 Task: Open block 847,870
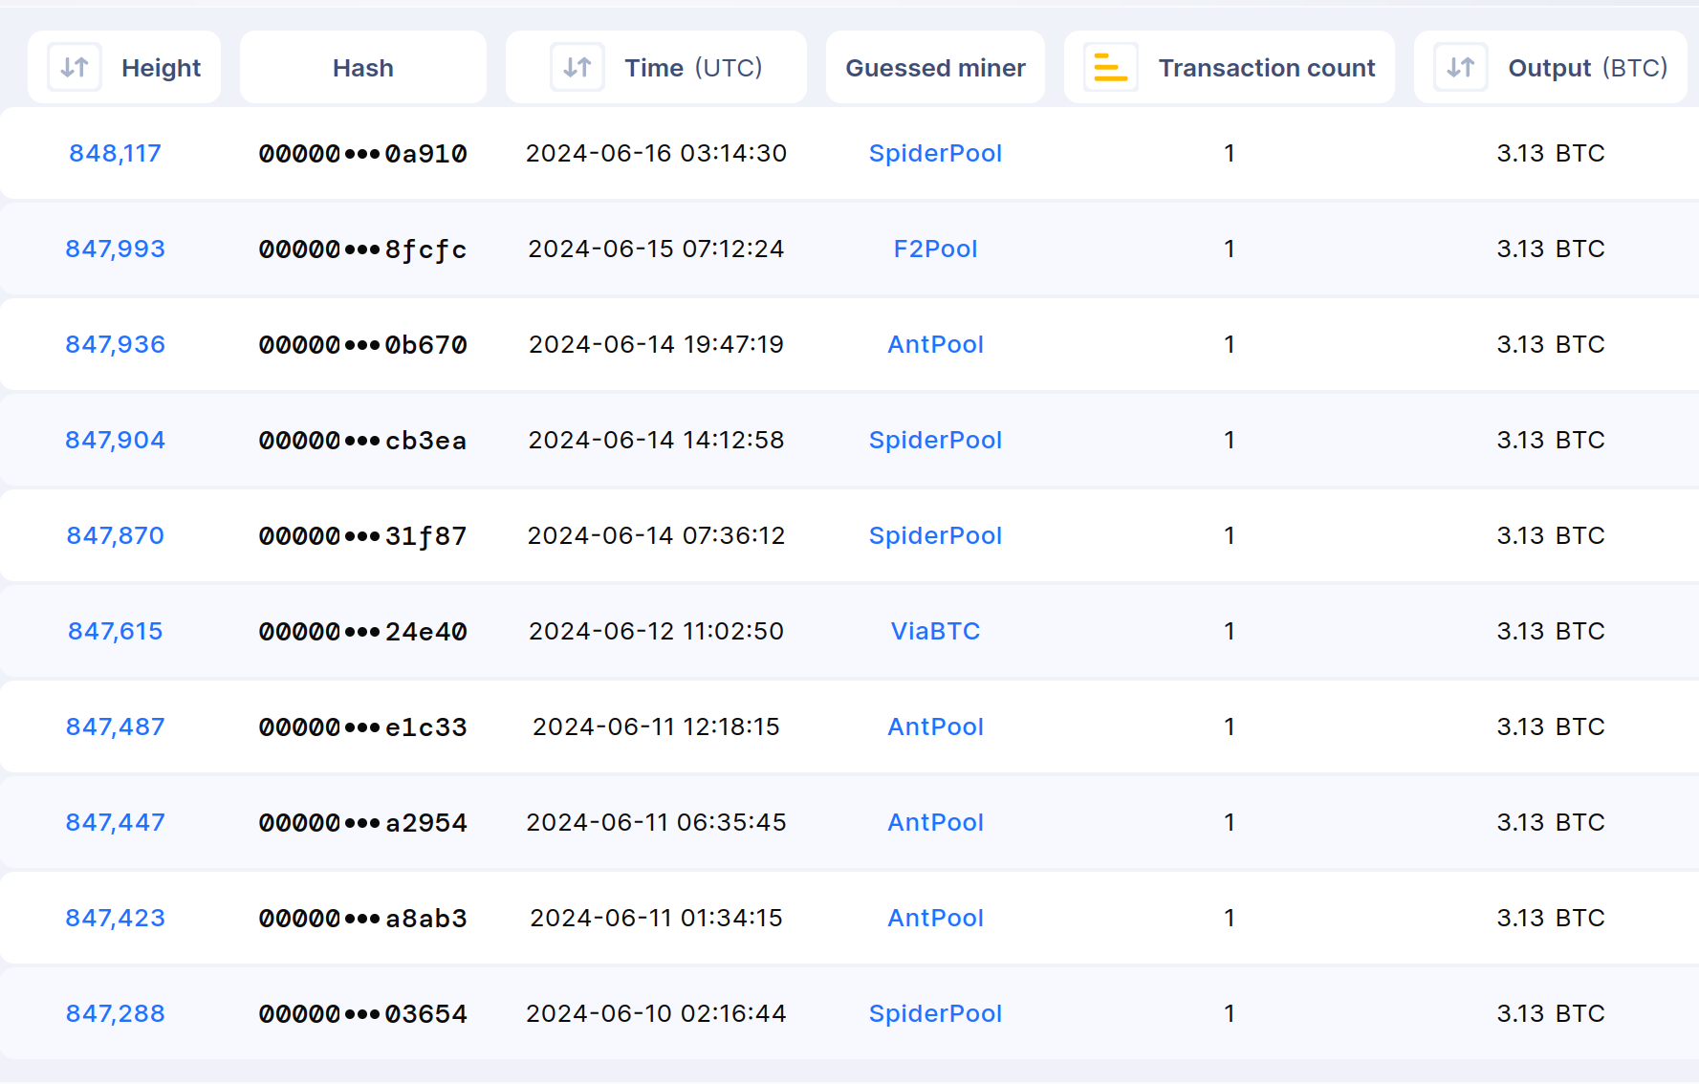116,535
